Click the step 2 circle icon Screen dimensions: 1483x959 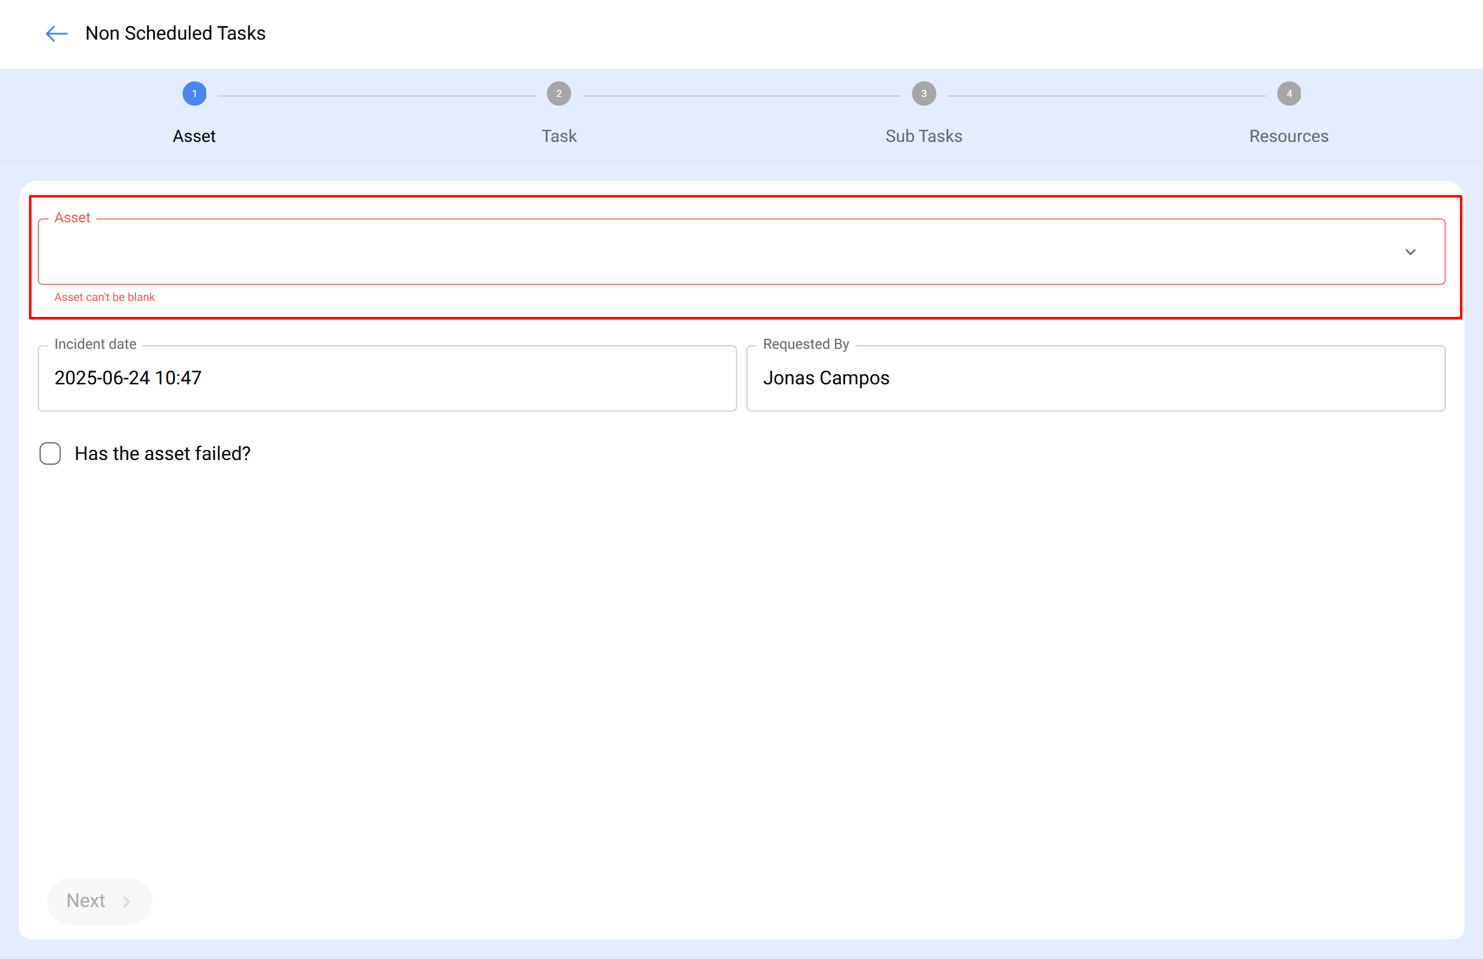pyautogui.click(x=559, y=93)
